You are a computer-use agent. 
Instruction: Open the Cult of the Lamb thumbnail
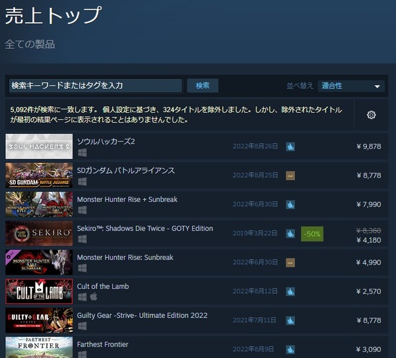39,291
